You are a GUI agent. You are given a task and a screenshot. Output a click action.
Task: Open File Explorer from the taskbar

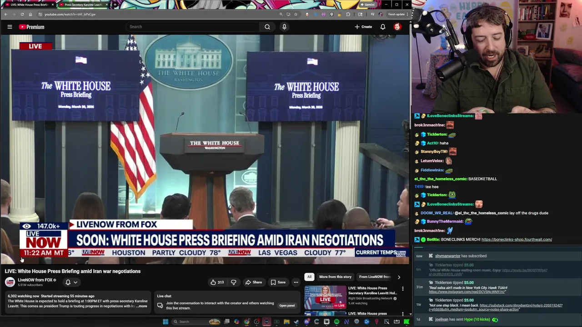point(286,322)
